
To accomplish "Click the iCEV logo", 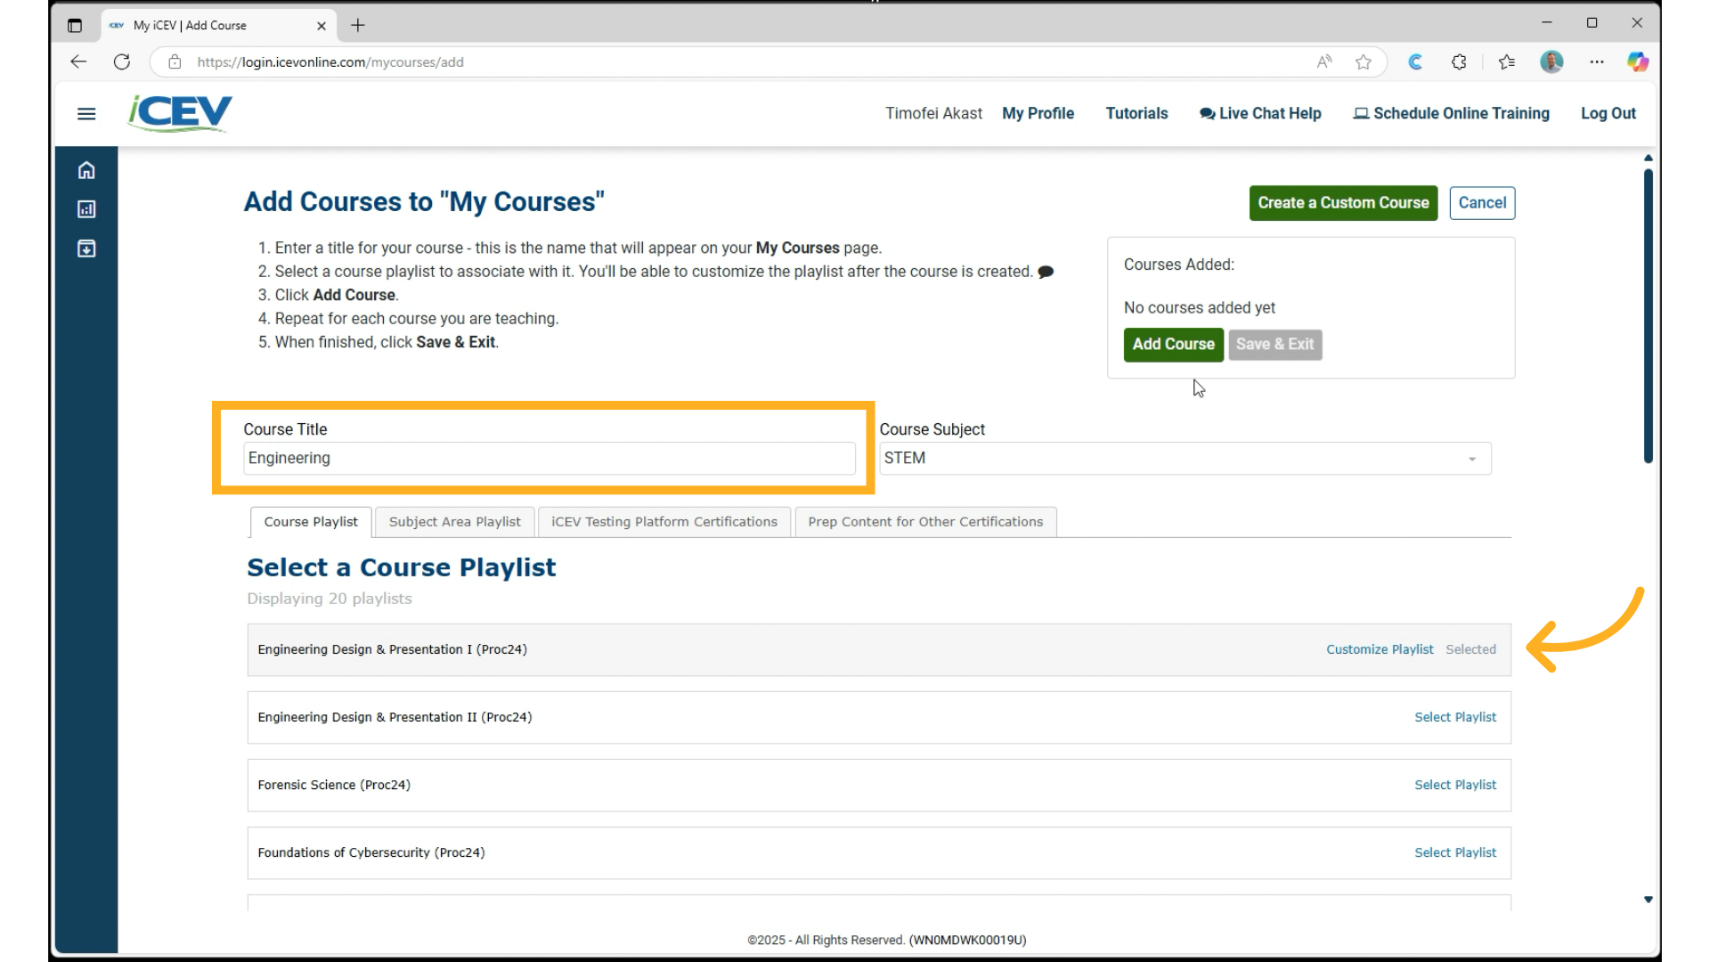I will click(180, 113).
